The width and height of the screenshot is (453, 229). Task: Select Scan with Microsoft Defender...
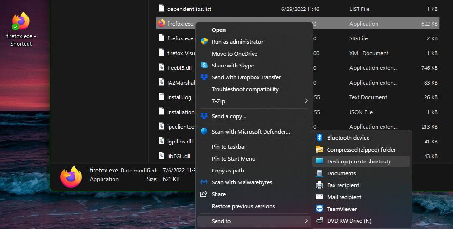(251, 132)
